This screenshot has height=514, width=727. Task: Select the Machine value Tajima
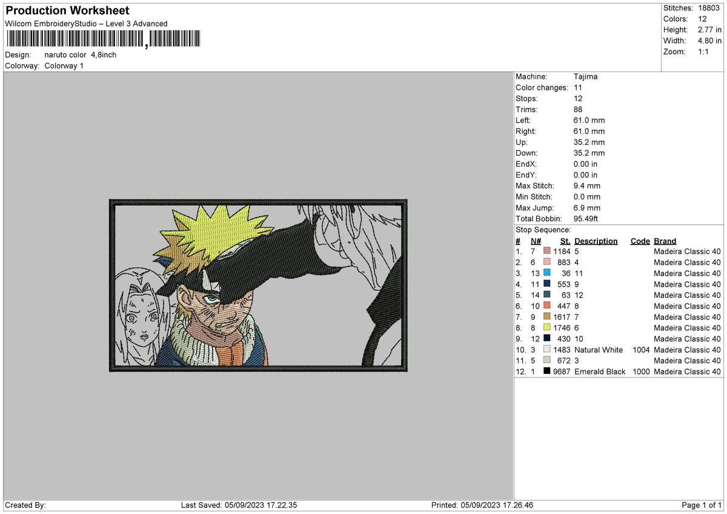pyautogui.click(x=586, y=76)
